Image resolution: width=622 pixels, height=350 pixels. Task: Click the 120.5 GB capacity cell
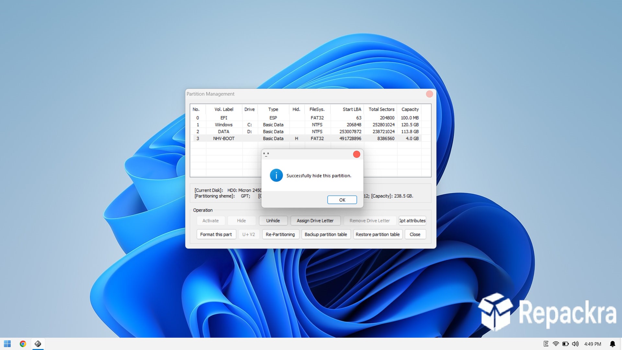point(410,125)
